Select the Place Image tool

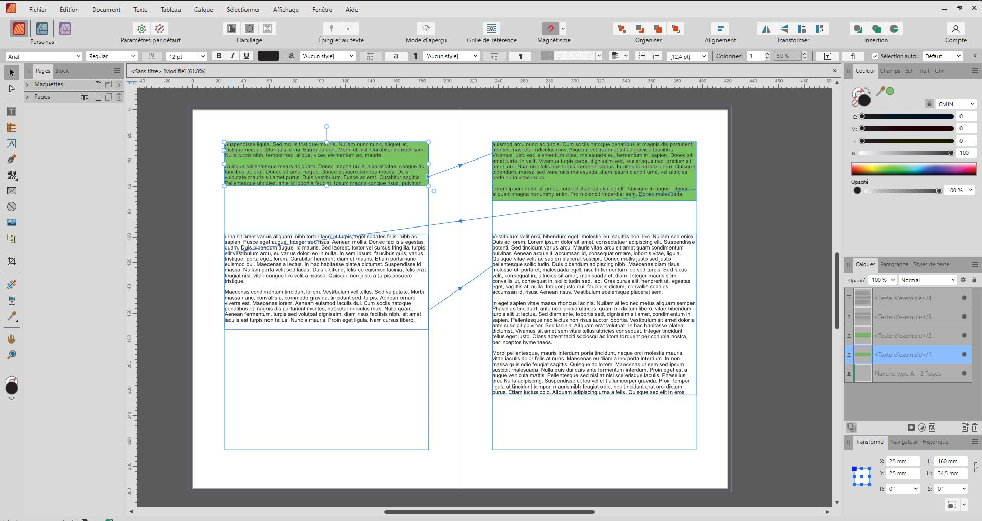click(x=12, y=222)
